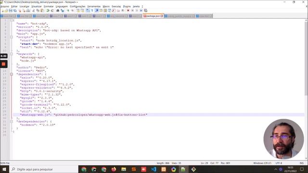Open the Localizar menu
Viewport: 308px width, 173px height.
pos(25,6)
